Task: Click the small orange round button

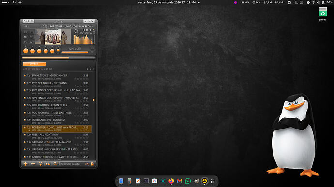Action: [x=58, y=50]
